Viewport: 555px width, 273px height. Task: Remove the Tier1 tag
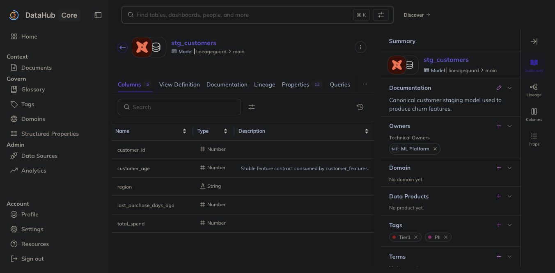coord(415,237)
